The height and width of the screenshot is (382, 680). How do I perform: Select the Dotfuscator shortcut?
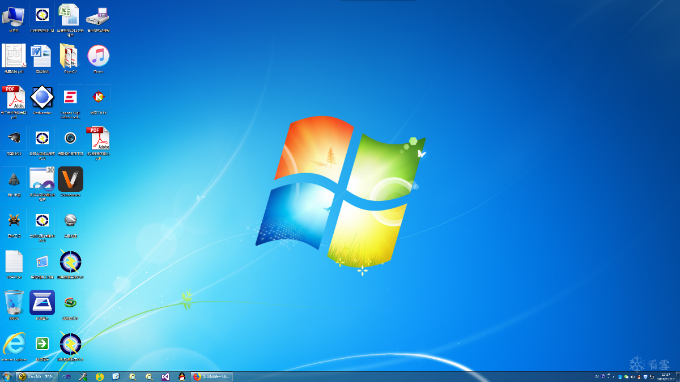pos(42,100)
